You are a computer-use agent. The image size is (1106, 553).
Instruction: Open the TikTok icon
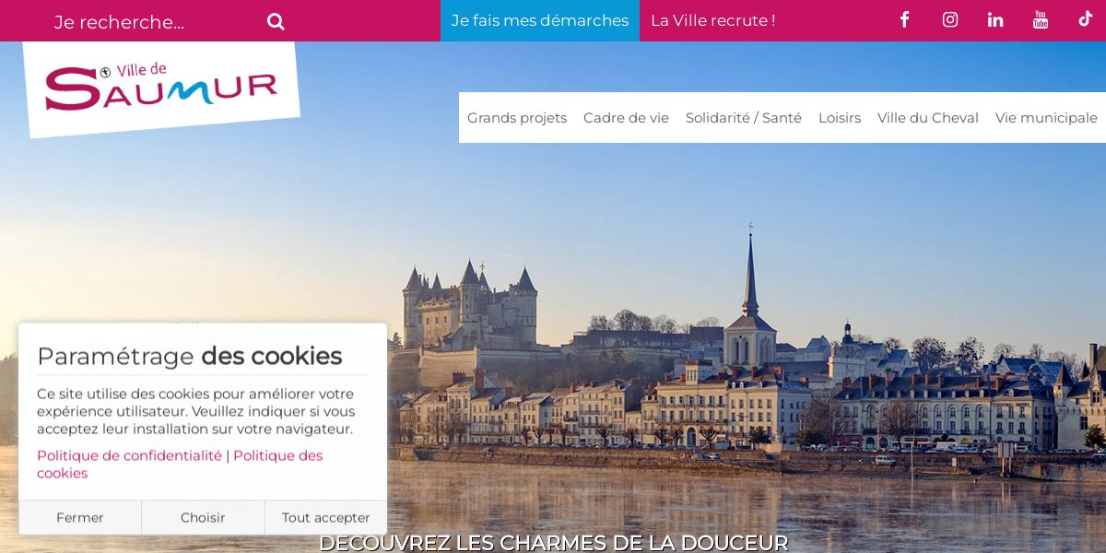tap(1085, 19)
